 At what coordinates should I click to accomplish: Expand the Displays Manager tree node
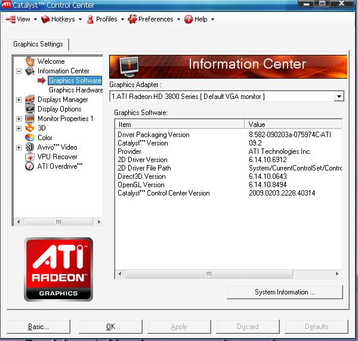coord(19,100)
